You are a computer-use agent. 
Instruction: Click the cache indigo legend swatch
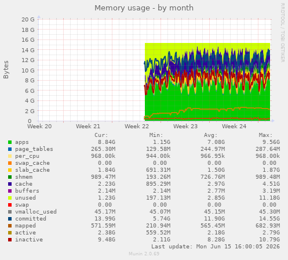[10, 184]
